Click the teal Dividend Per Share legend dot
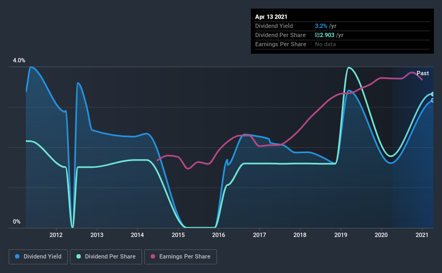 pyautogui.click(x=79, y=256)
